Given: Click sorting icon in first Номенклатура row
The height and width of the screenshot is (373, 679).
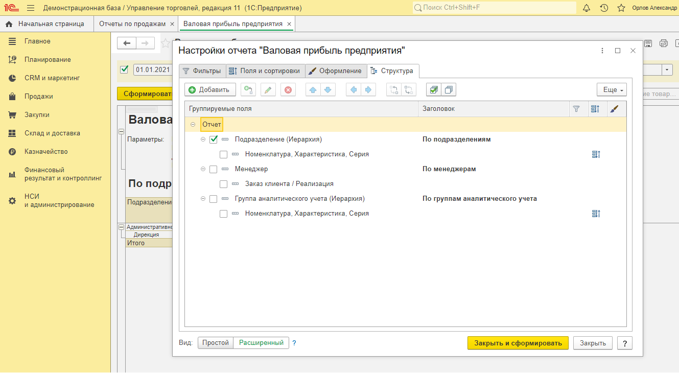Looking at the screenshot, I should 595,154.
